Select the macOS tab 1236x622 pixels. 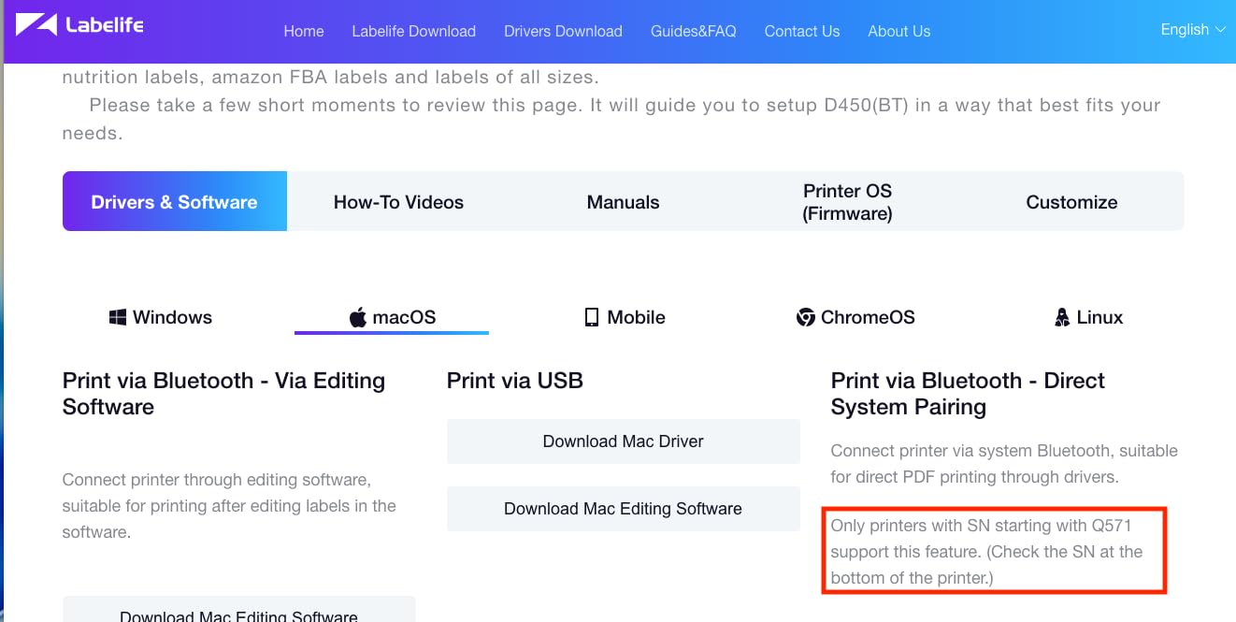tap(392, 317)
